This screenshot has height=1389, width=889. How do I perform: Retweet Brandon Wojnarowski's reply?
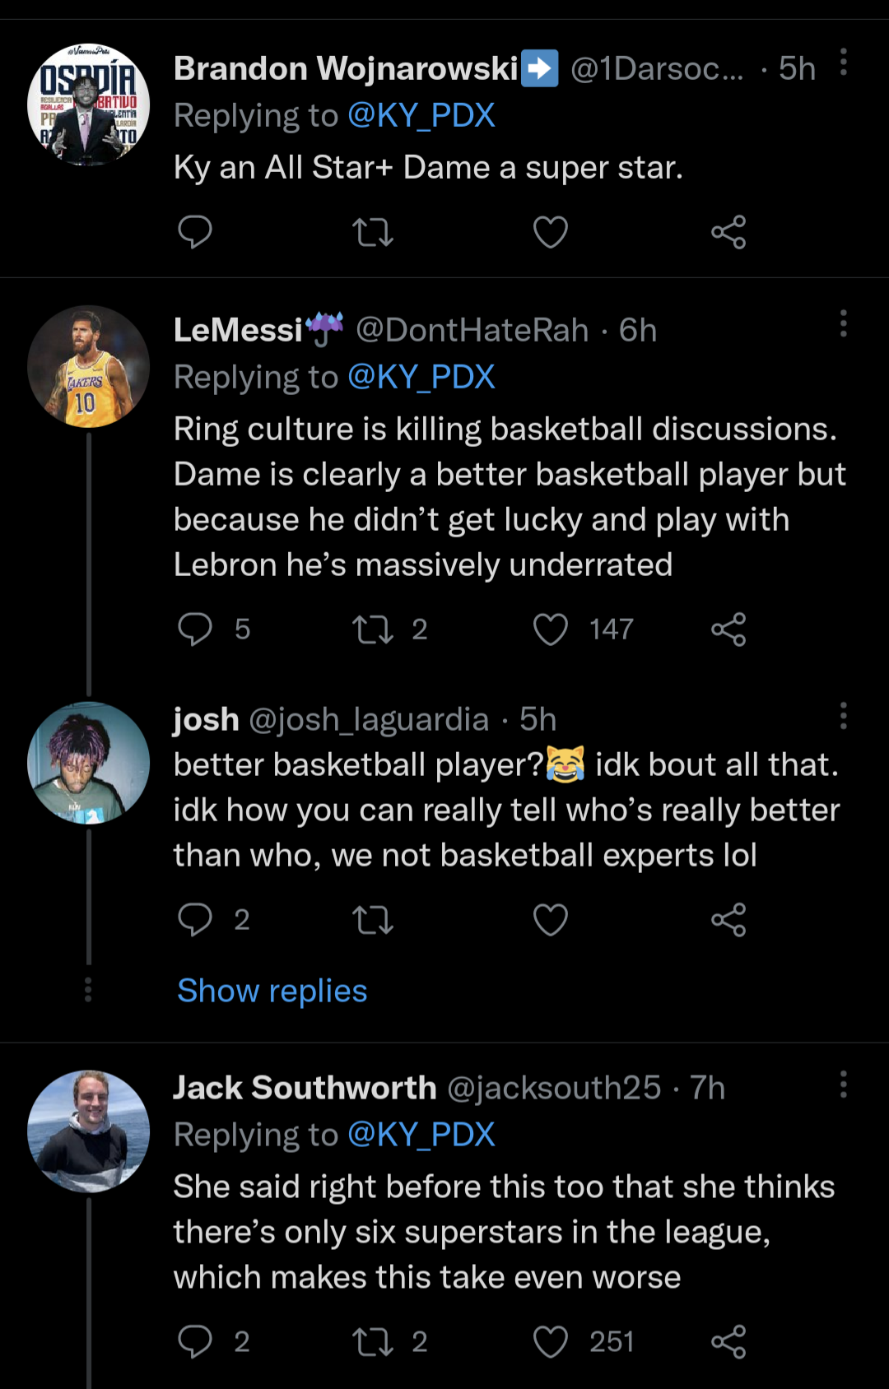373,232
